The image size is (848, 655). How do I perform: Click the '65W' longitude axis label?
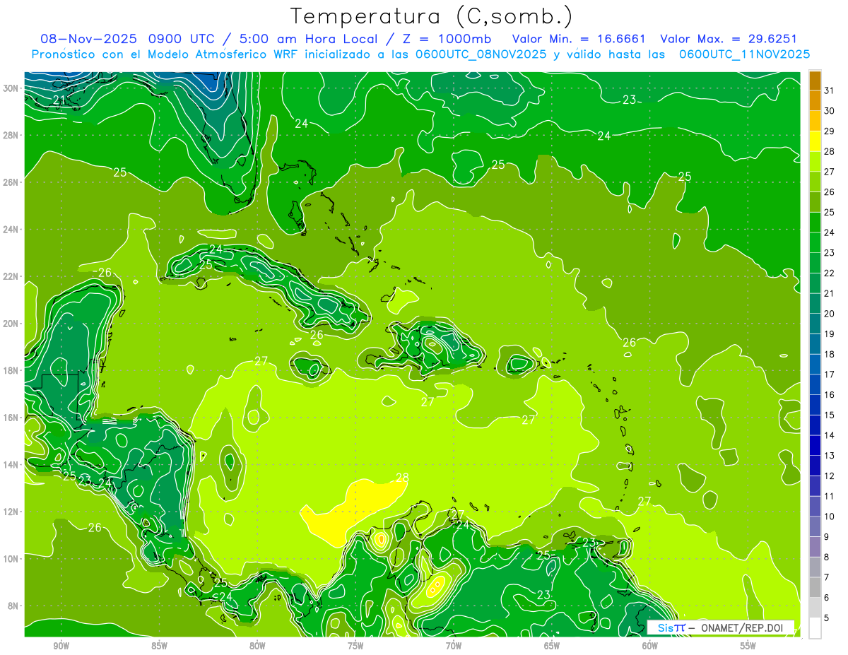(x=552, y=646)
